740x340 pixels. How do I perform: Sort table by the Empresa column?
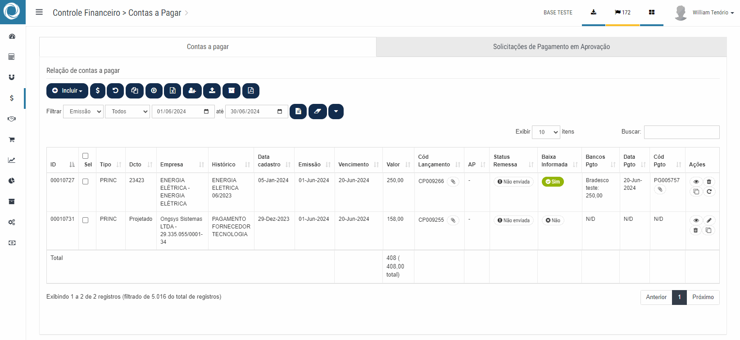click(182, 161)
